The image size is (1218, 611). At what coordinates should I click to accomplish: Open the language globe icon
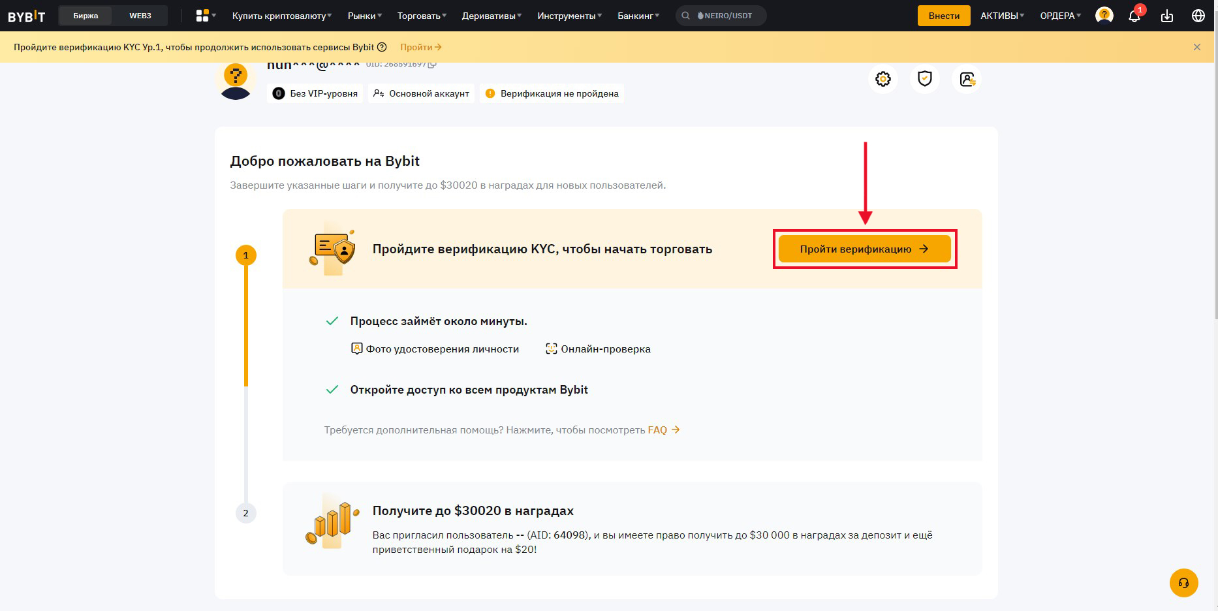pos(1198,16)
